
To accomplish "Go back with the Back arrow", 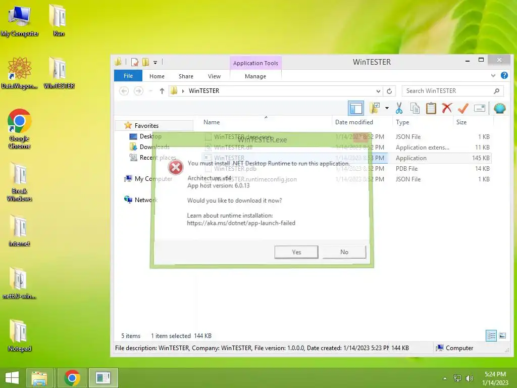I will (x=124, y=91).
